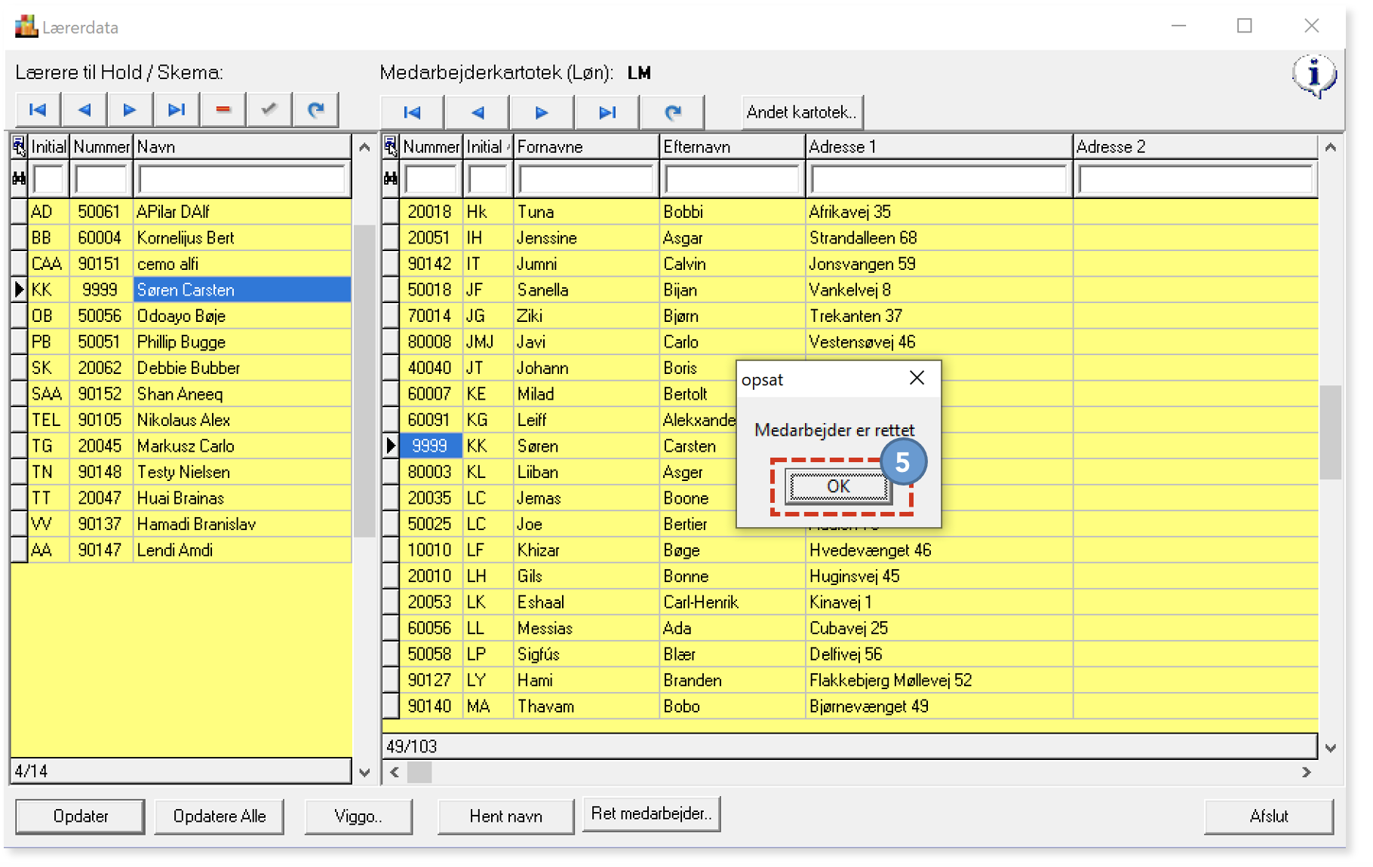Click Lærerdata app icon in title bar
Screen dimensions: 1373x867
[x=26, y=26]
